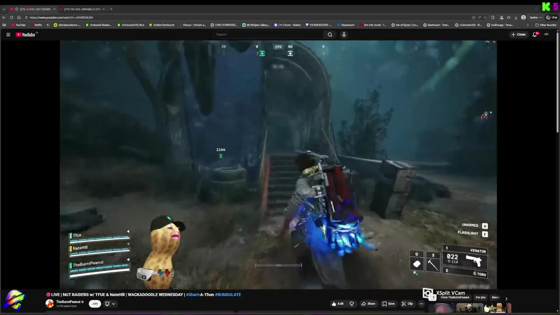Open browser downloads arrow icon
The width and height of the screenshot is (560, 315).
point(516,17)
